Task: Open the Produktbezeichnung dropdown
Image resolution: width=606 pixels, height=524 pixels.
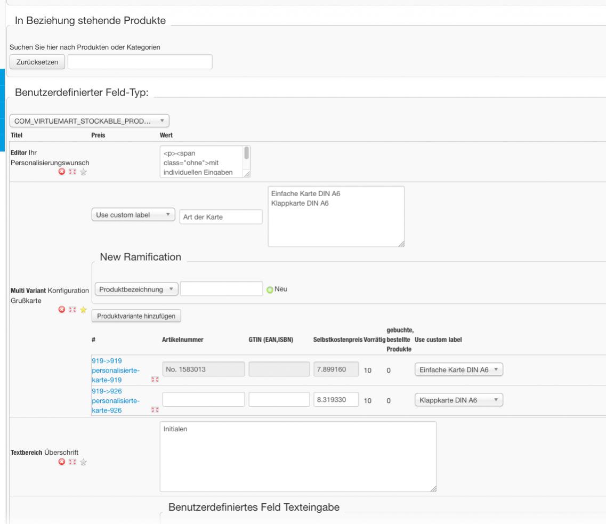Action: click(x=136, y=289)
